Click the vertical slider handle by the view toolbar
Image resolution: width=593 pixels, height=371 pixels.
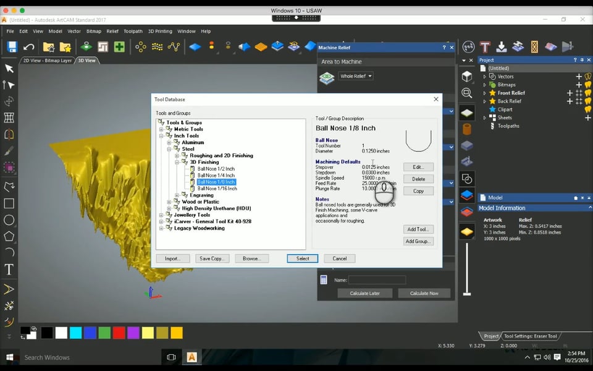(x=467, y=294)
